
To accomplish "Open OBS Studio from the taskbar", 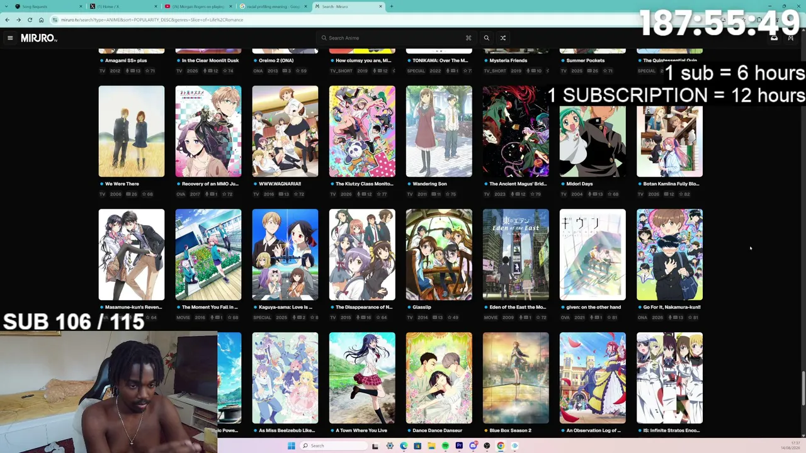I will point(487,445).
